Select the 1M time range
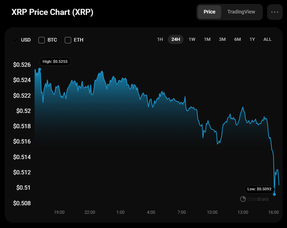Viewport: 287px width, 228px height. point(207,39)
